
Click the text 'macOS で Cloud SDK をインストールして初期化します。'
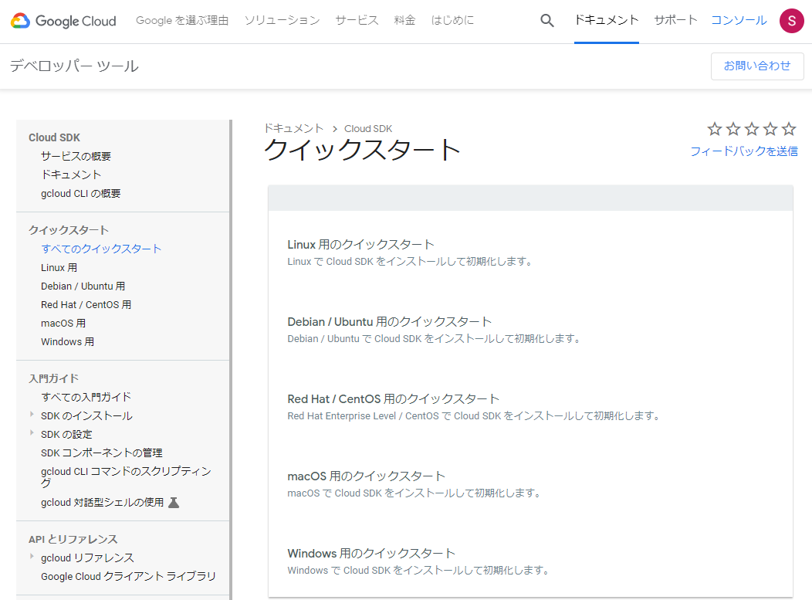pyautogui.click(x=415, y=493)
